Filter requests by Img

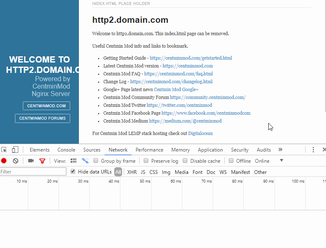[x=166, y=172]
